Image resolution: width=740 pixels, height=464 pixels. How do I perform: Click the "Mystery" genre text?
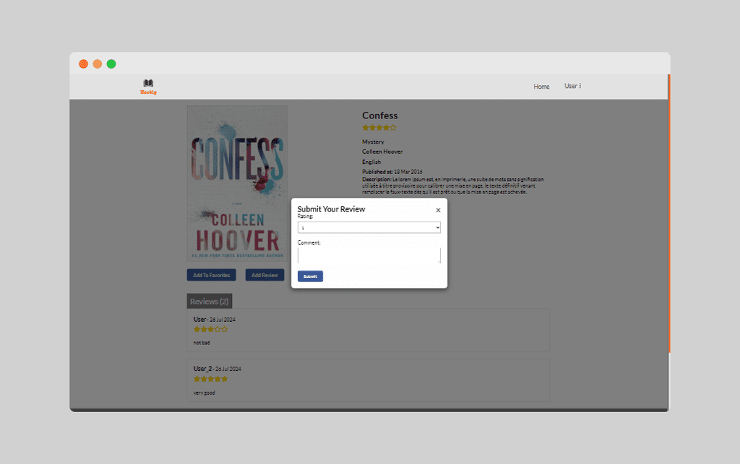pos(373,141)
